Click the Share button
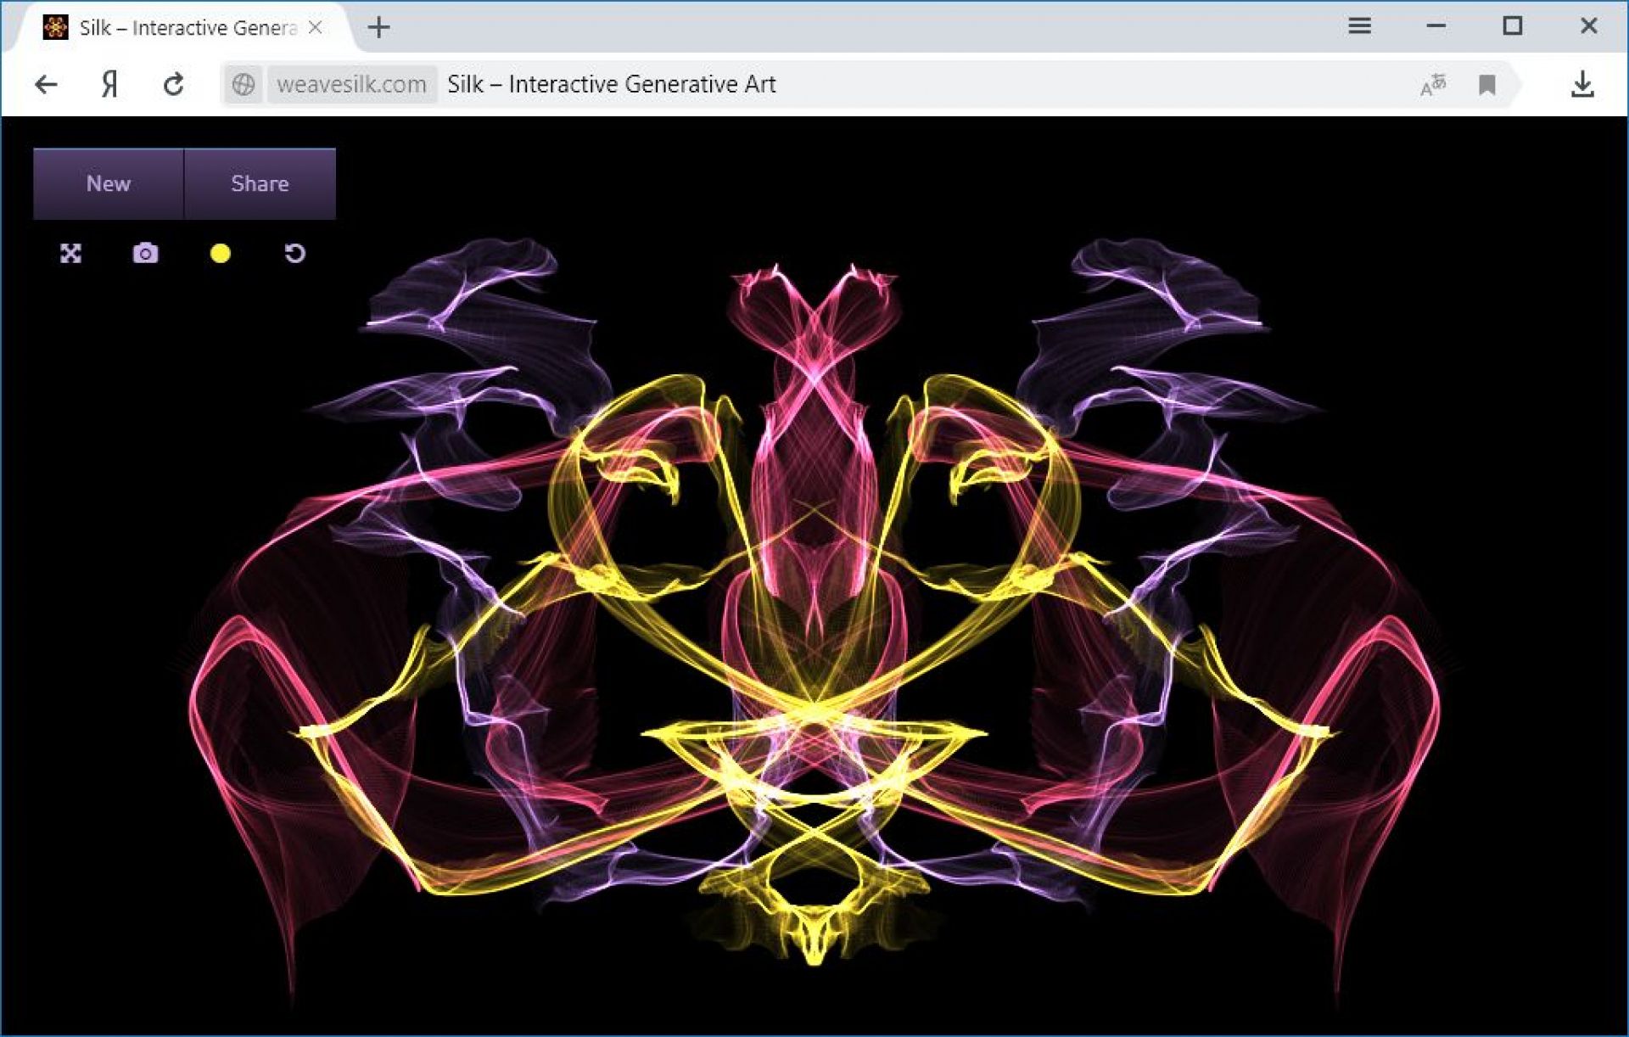 click(260, 183)
